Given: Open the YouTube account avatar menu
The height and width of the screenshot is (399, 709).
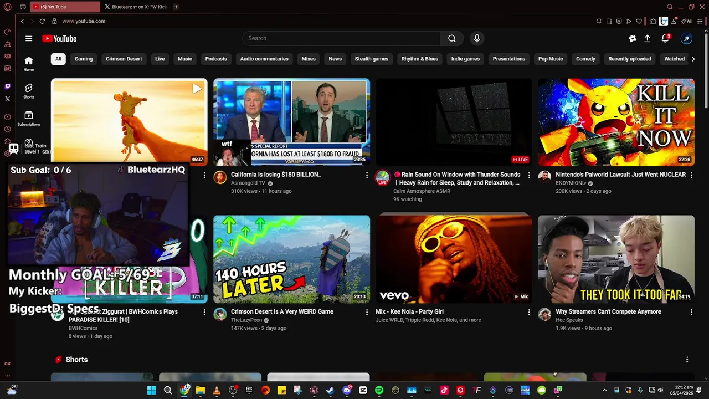Looking at the screenshot, I should [x=686, y=38].
